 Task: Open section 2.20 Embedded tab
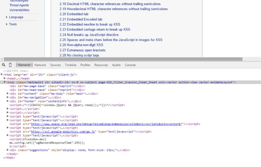coord(74,14)
